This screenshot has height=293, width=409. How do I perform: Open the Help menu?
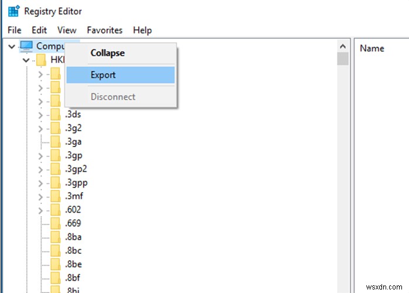[x=142, y=30]
